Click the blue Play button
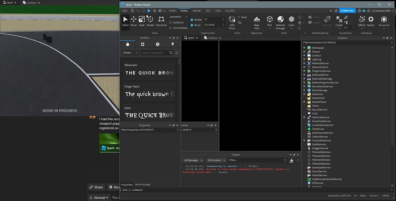This screenshot has height=201, width=396. (149, 11)
